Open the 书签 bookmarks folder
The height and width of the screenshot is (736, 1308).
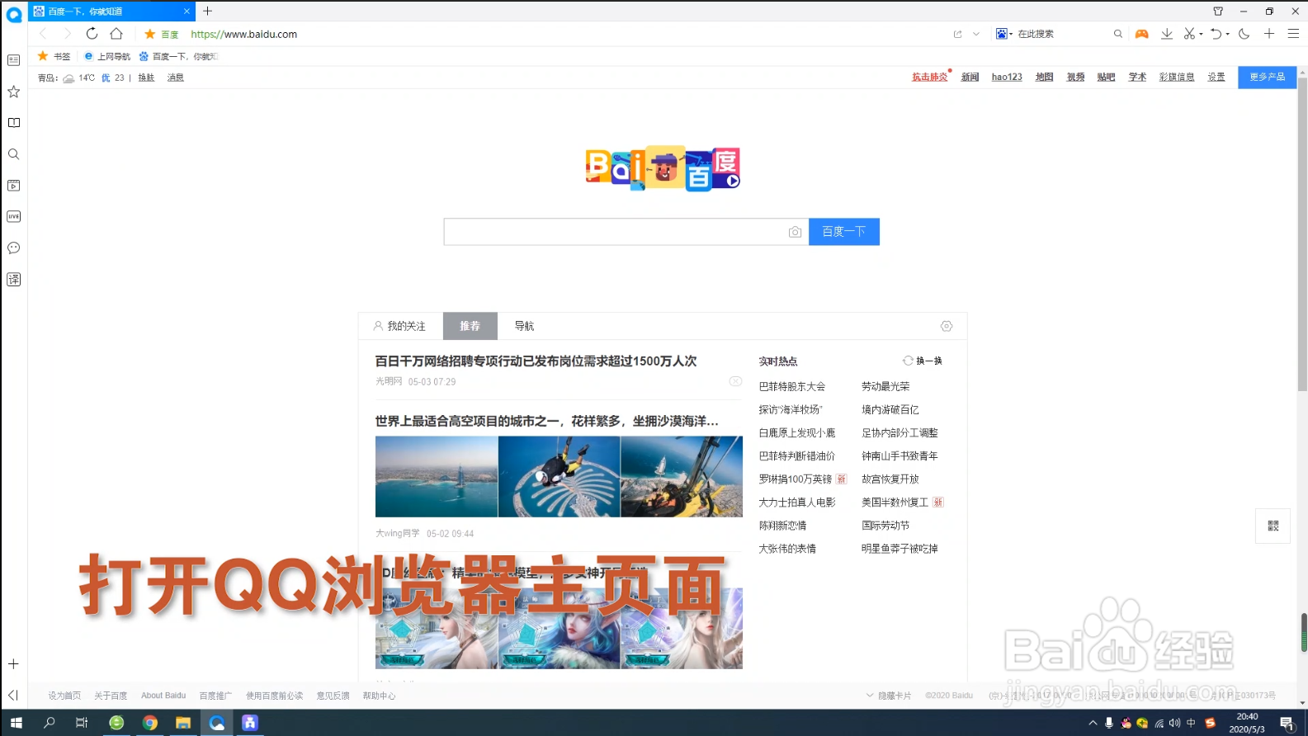click(x=54, y=56)
